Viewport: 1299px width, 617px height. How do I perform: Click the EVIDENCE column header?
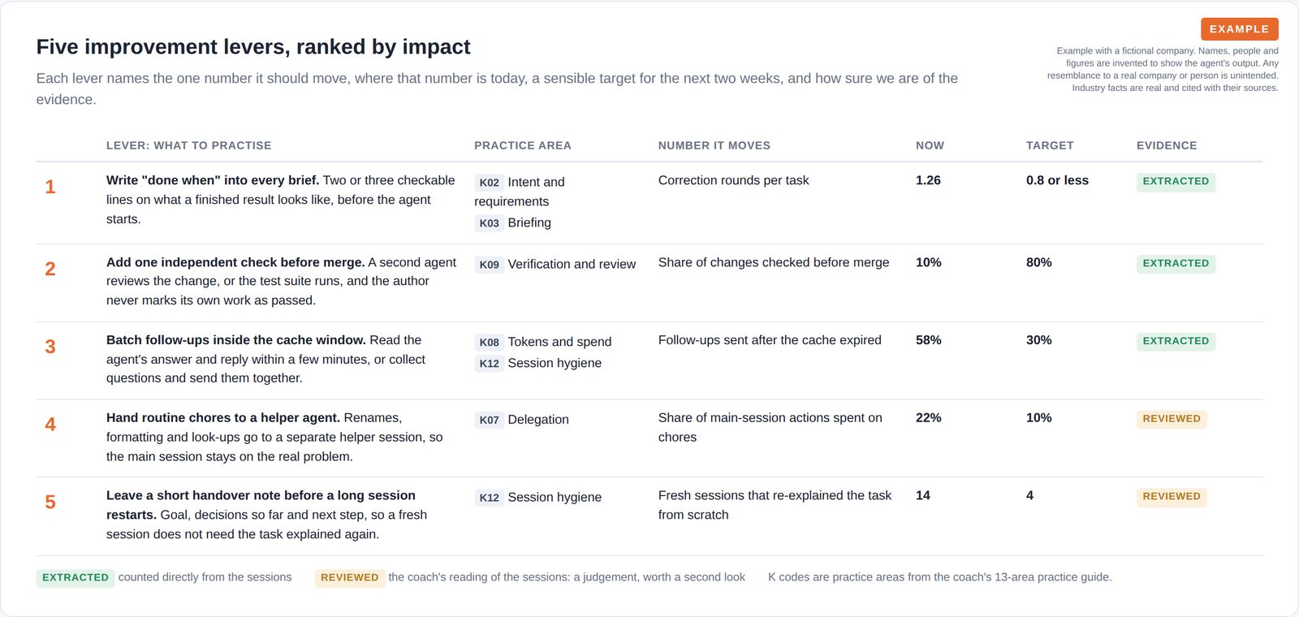[x=1167, y=145]
